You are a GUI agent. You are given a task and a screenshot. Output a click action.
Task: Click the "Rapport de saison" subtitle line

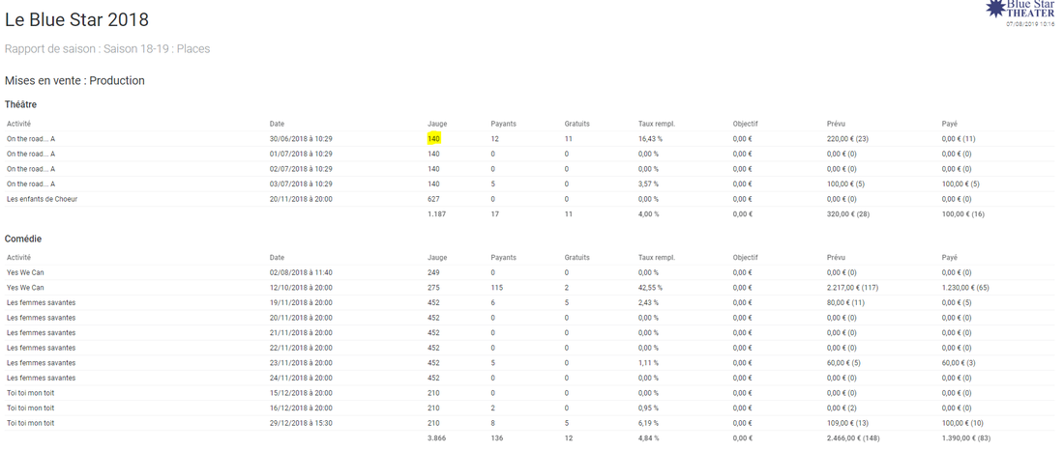click(107, 49)
